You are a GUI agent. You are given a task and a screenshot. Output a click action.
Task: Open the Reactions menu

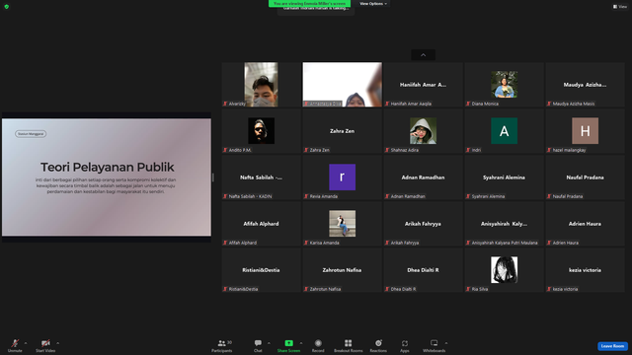pos(378,345)
